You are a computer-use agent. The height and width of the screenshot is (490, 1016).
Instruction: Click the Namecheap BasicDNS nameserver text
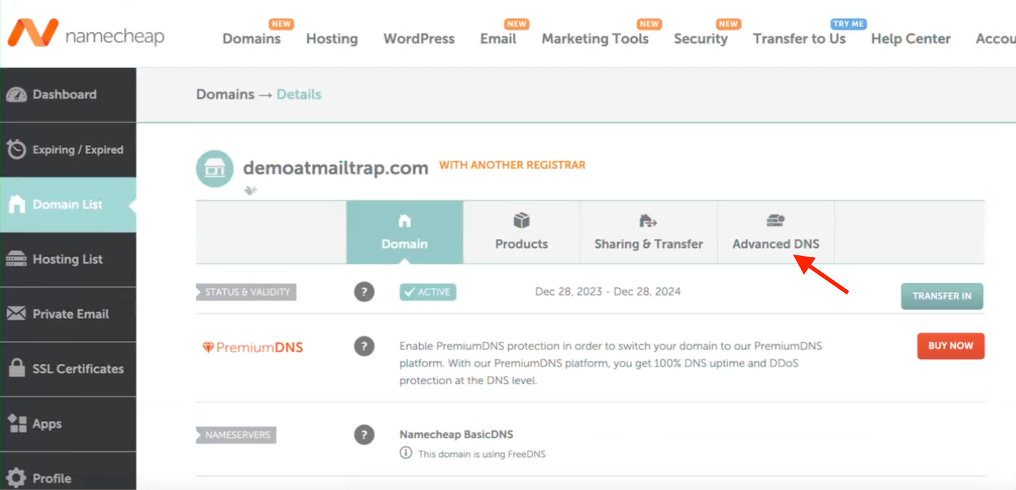coord(456,434)
